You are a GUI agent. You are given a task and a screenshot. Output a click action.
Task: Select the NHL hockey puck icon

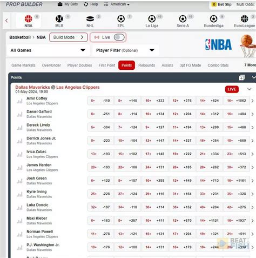(90, 19)
